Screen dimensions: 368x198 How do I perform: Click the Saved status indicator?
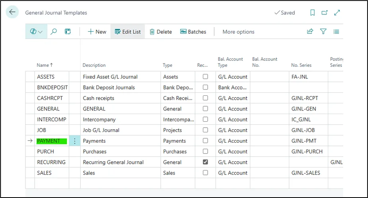pos(285,13)
